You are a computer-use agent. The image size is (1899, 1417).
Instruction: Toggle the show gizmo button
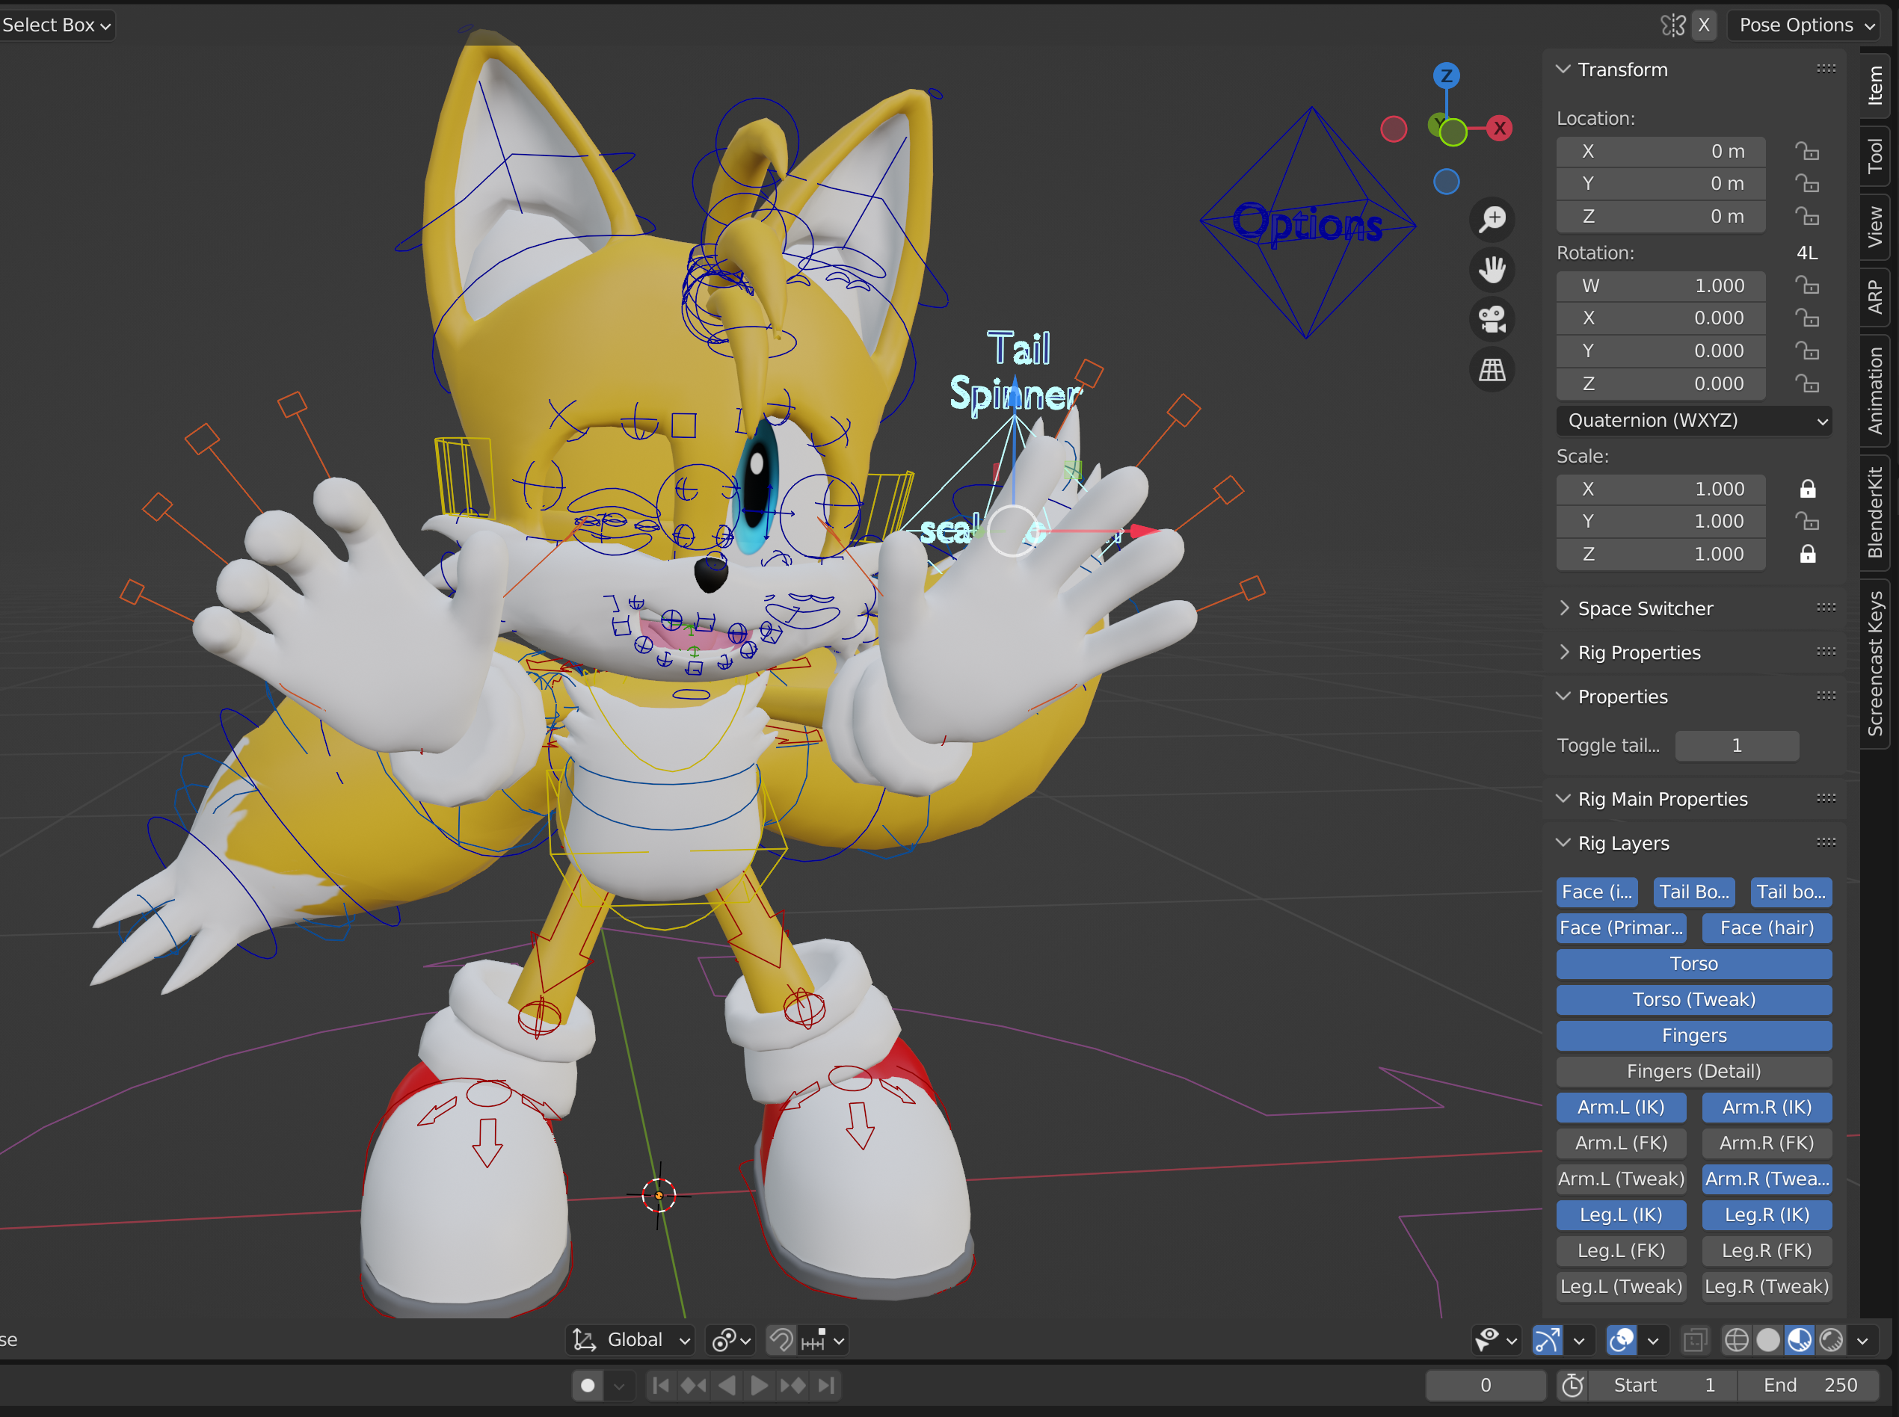[1547, 1340]
